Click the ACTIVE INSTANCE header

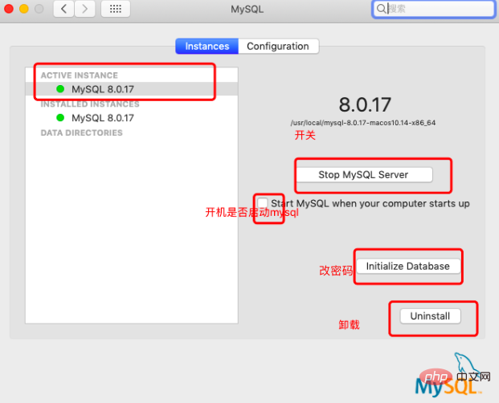pos(80,75)
